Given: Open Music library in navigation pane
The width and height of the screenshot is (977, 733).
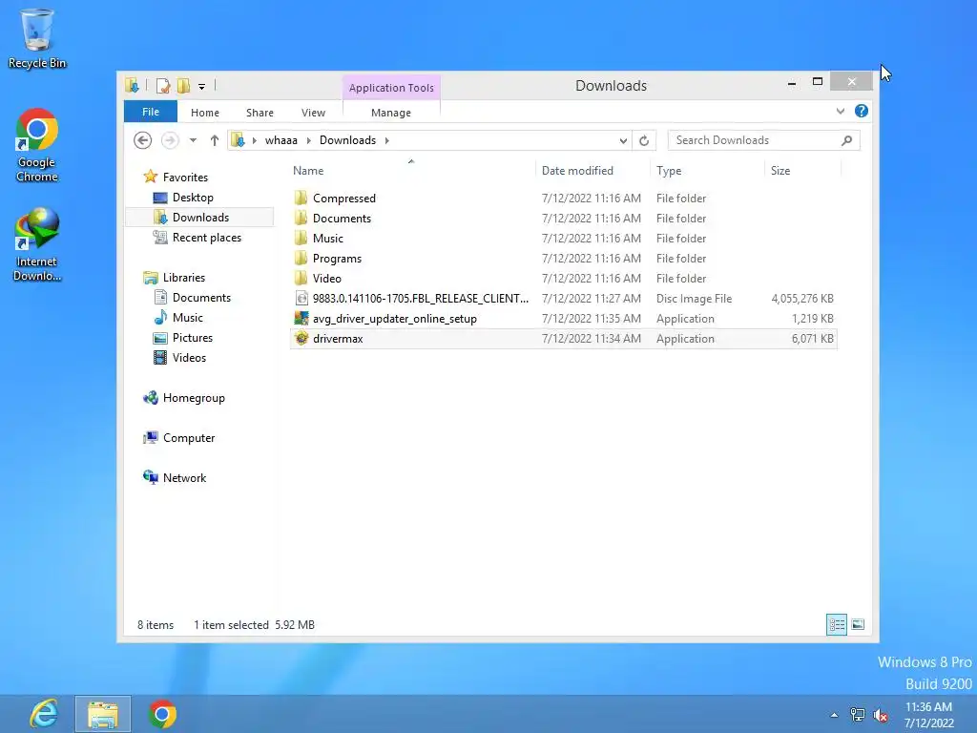Looking at the screenshot, I should point(188,317).
